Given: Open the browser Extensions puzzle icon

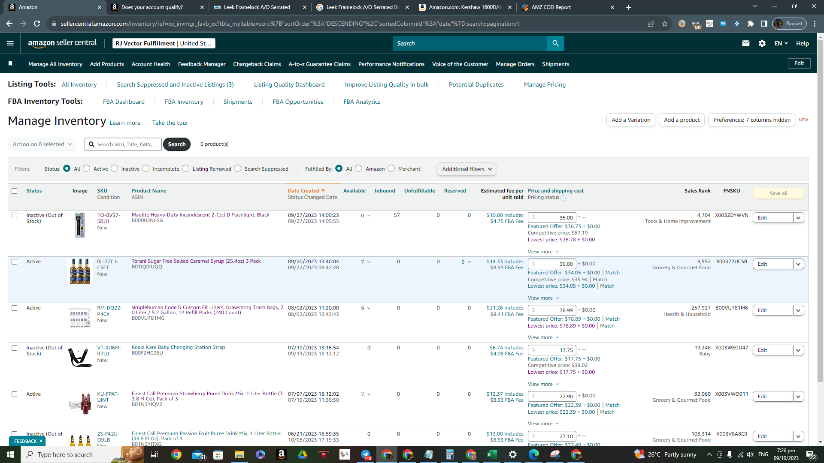Looking at the screenshot, I should point(751,24).
